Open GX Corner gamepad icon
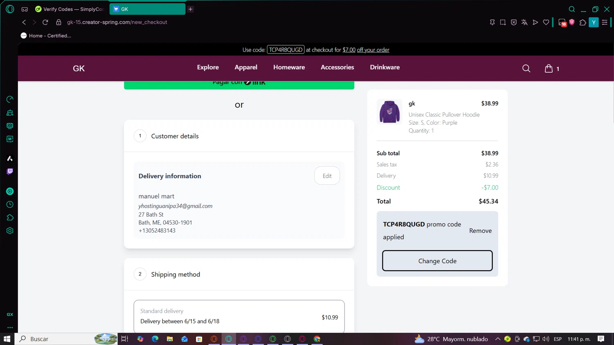The width and height of the screenshot is (614, 345). click(25, 9)
